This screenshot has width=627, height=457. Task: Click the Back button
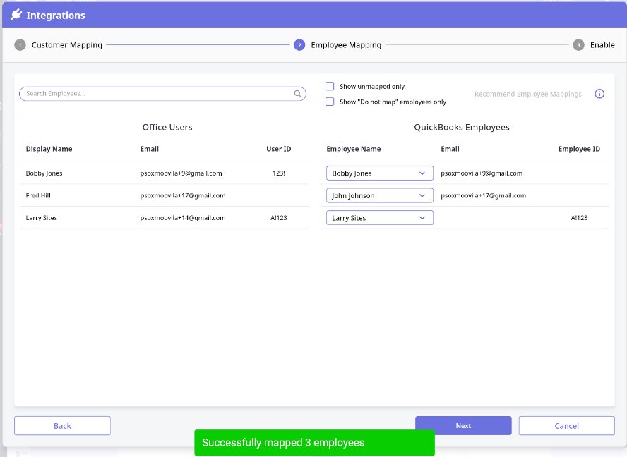click(x=62, y=426)
